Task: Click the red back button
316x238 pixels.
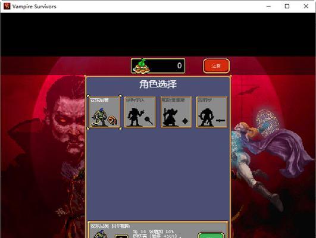Action: (x=216, y=65)
